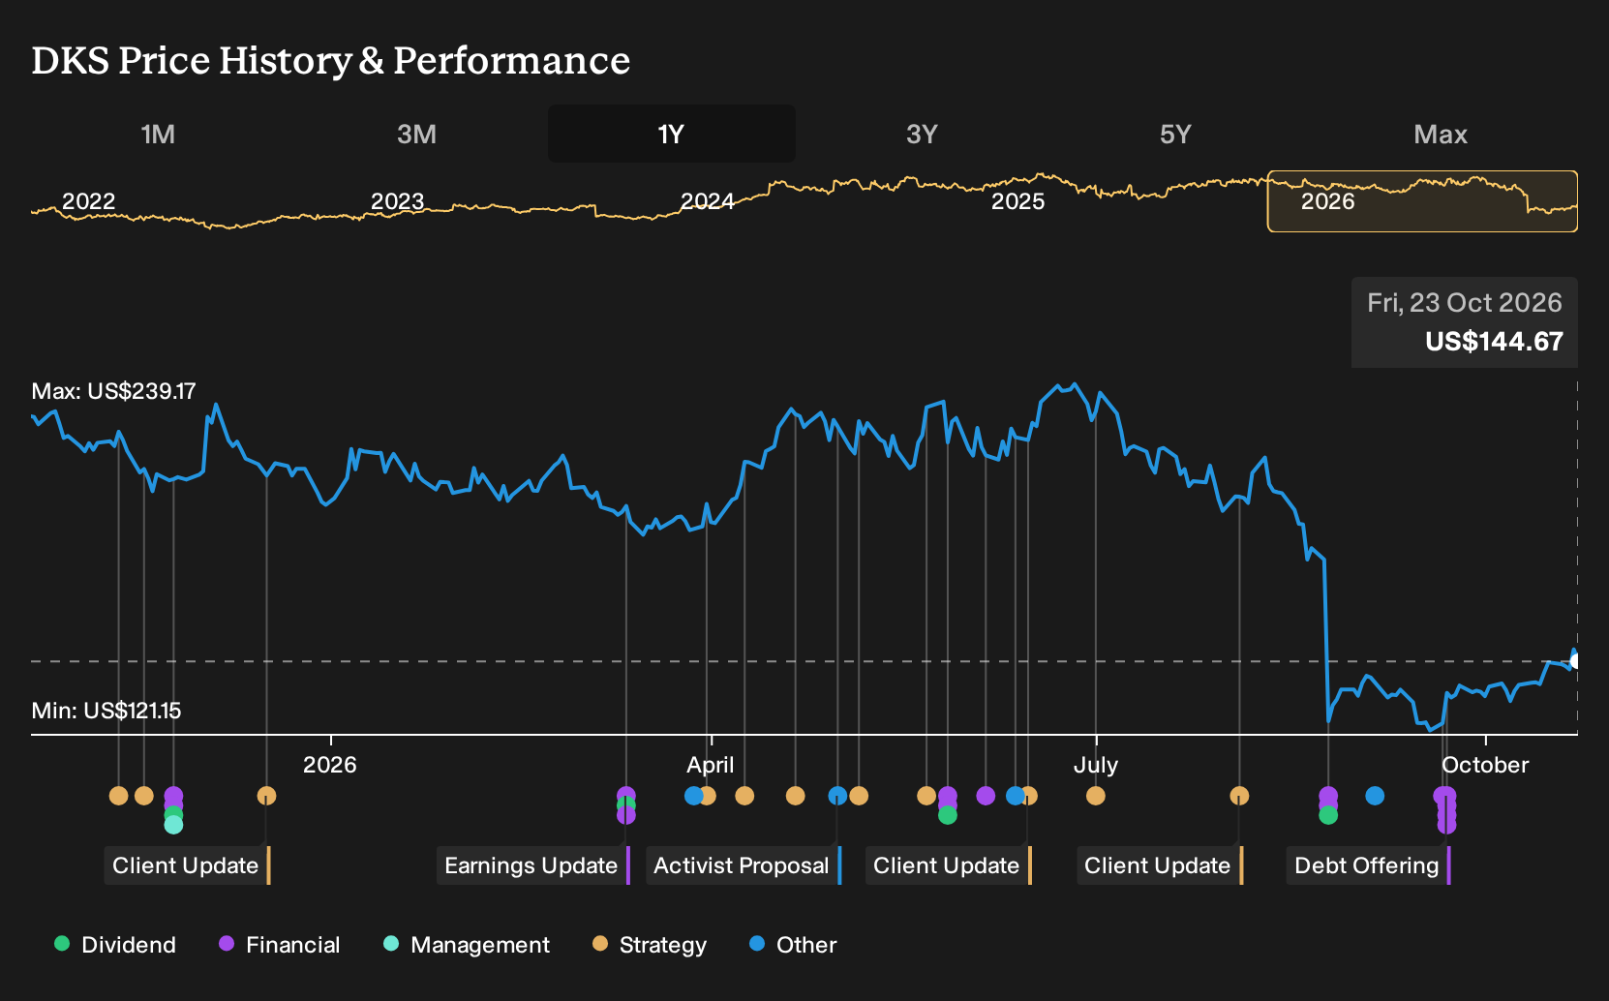Image resolution: width=1609 pixels, height=1001 pixels.
Task: Click the April axis label
Action: tap(711, 765)
